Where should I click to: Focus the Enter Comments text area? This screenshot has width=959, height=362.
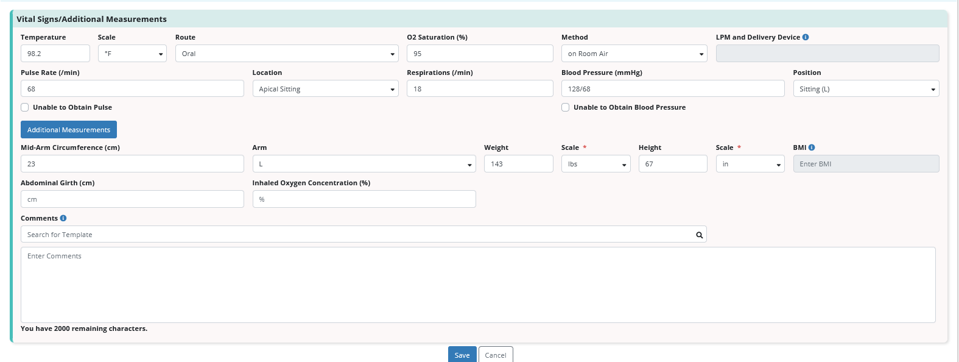pos(478,285)
